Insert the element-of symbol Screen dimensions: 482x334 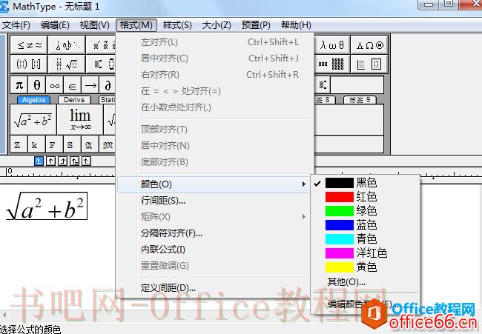[73, 85]
